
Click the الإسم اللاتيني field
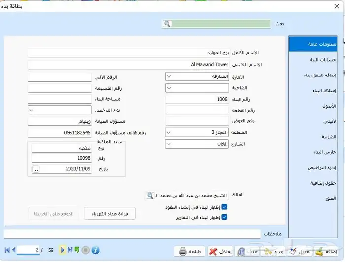(129, 65)
